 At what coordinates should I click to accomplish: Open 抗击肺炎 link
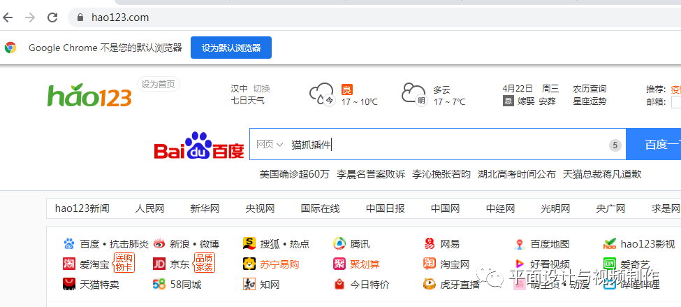[x=129, y=244]
